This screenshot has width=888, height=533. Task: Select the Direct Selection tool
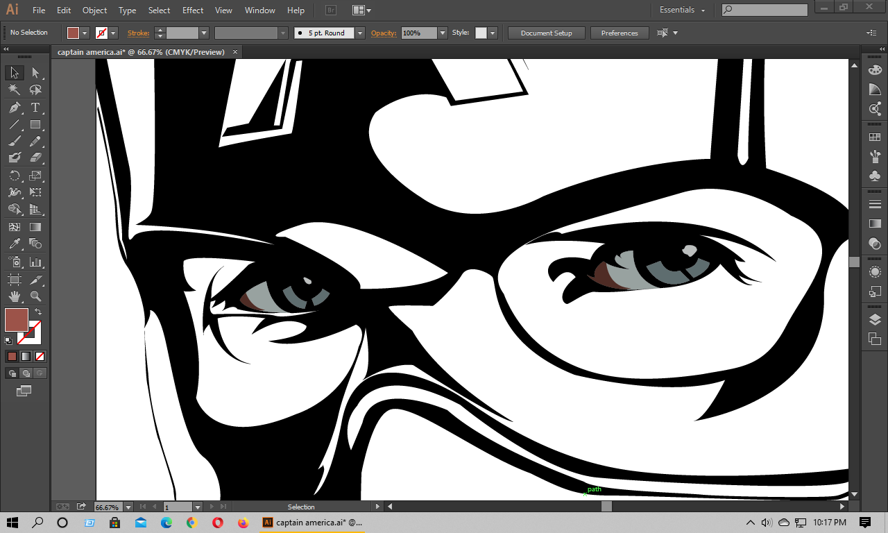coord(35,73)
